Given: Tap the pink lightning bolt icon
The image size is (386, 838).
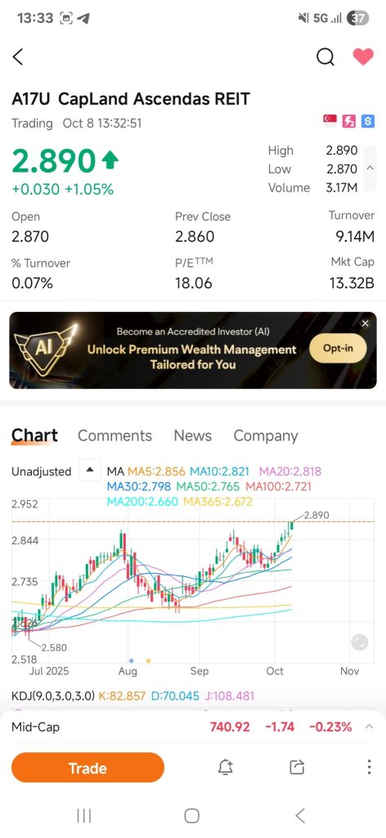Looking at the screenshot, I should 348,121.
